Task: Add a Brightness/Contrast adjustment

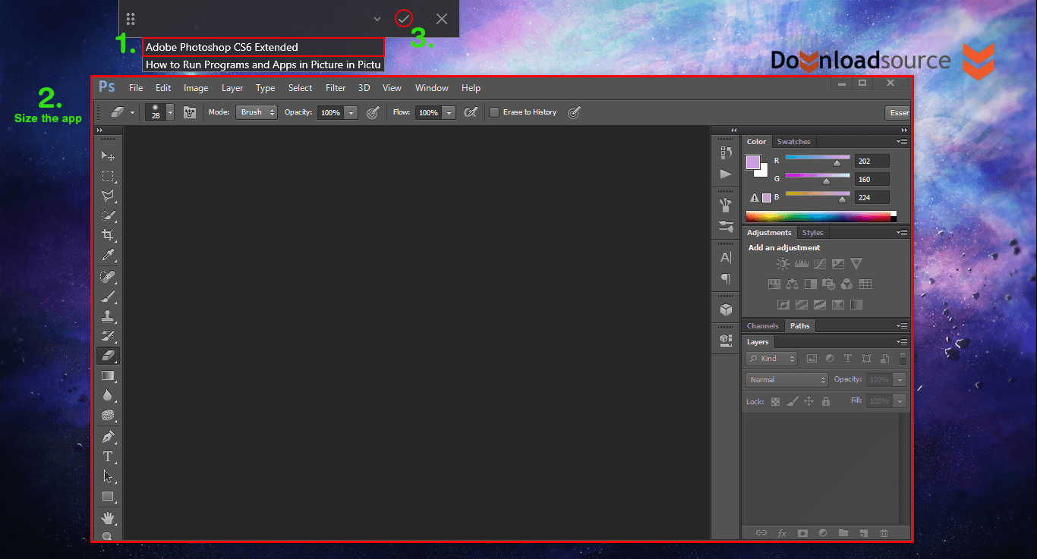Action: point(783,264)
